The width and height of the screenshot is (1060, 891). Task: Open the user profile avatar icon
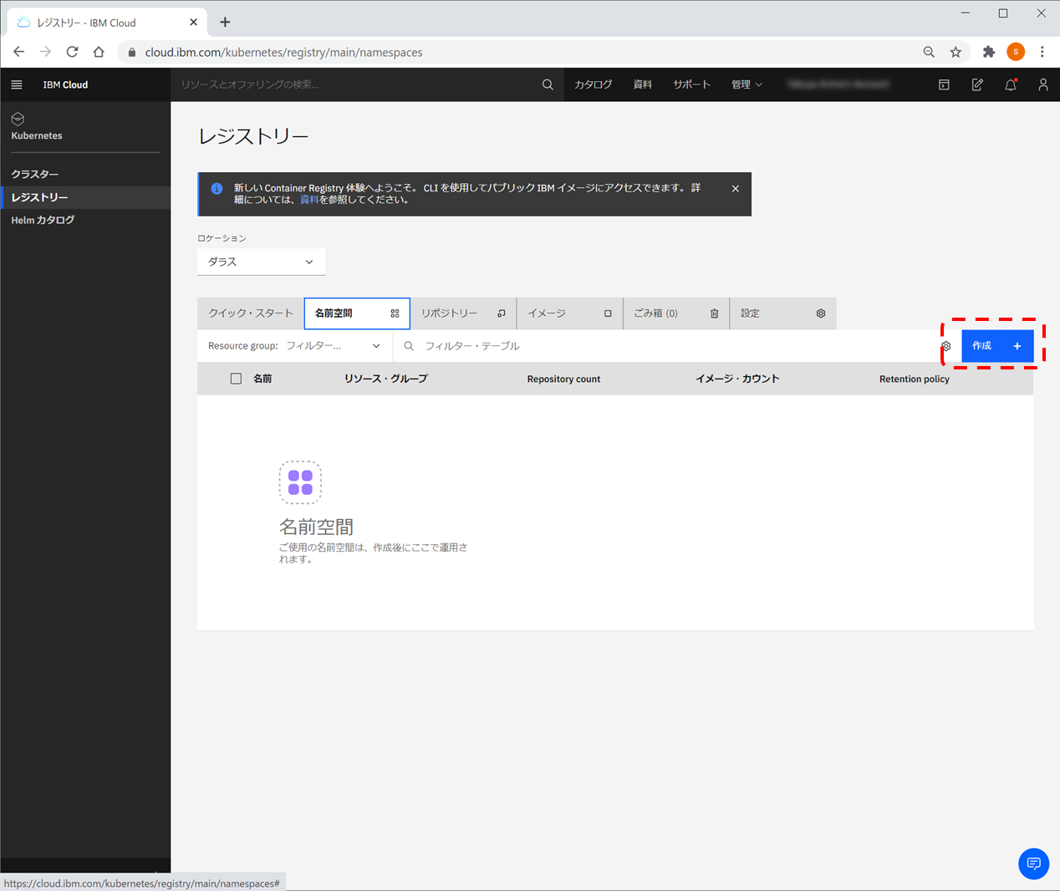point(1043,84)
